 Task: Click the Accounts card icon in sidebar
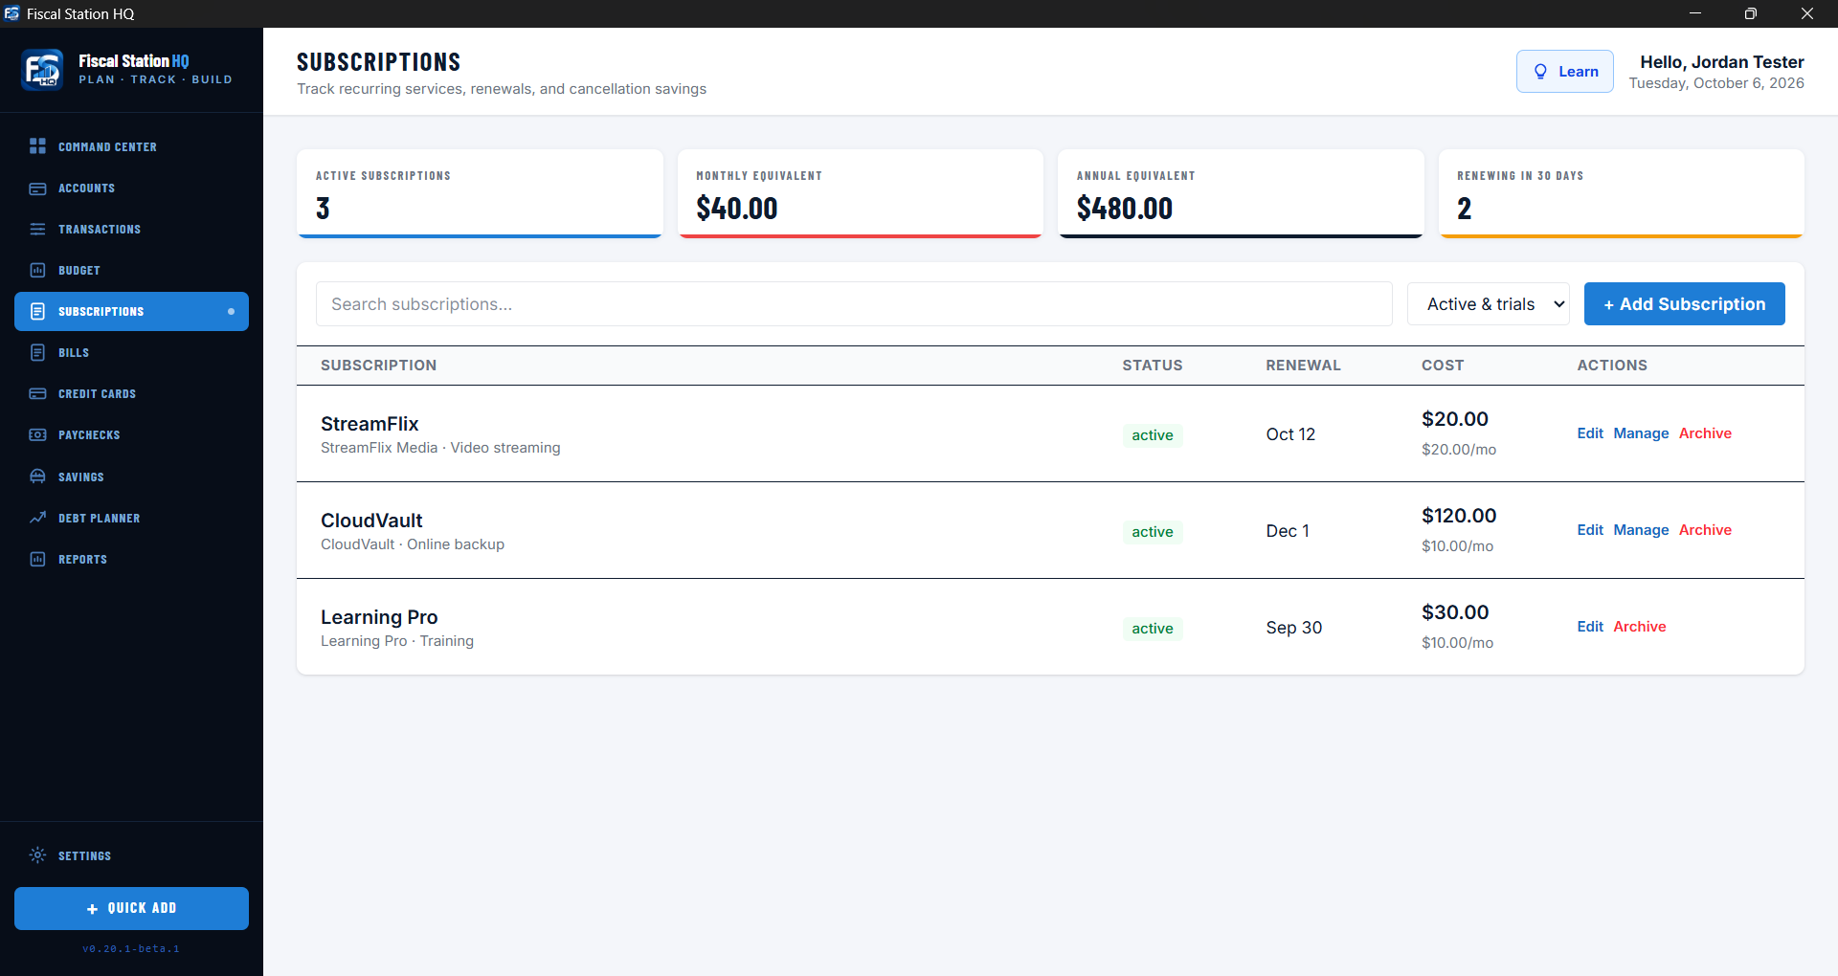coord(37,189)
